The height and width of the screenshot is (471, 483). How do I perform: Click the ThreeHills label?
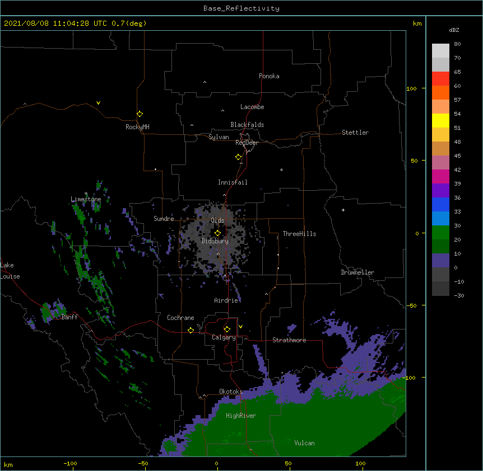click(299, 234)
